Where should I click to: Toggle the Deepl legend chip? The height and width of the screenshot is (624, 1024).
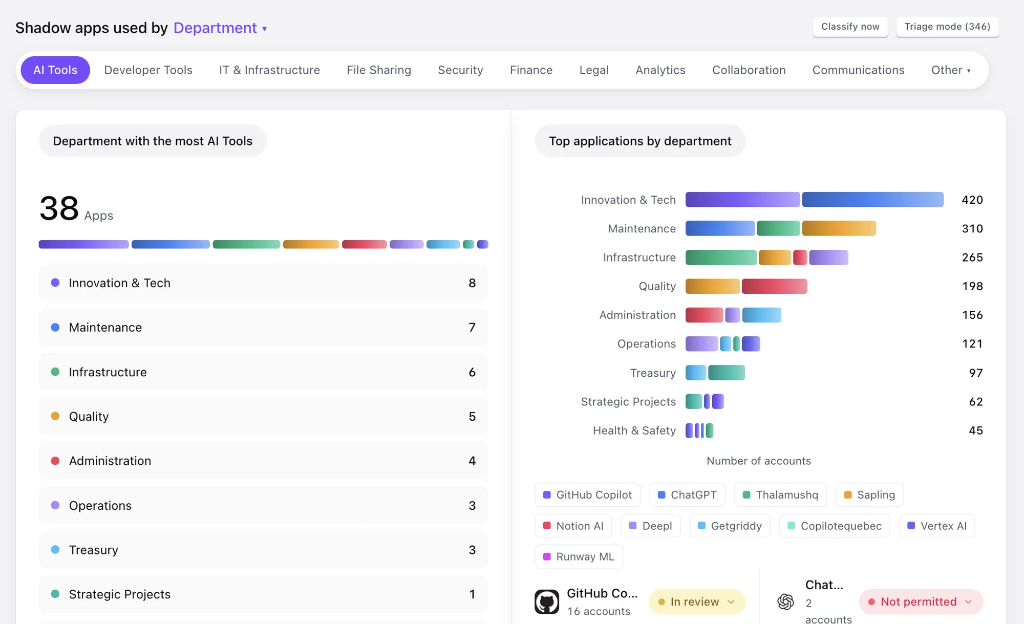point(650,526)
